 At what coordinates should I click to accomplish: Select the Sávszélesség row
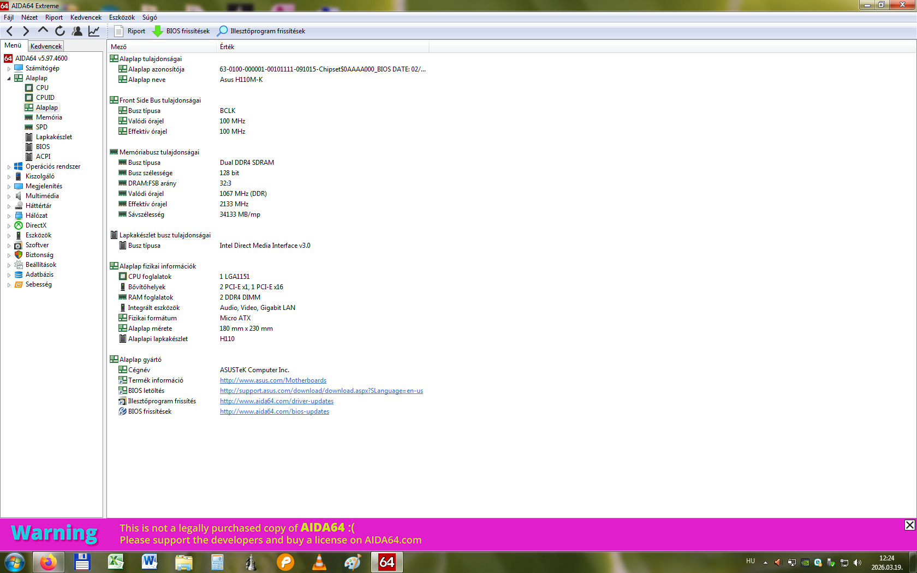[x=267, y=214]
